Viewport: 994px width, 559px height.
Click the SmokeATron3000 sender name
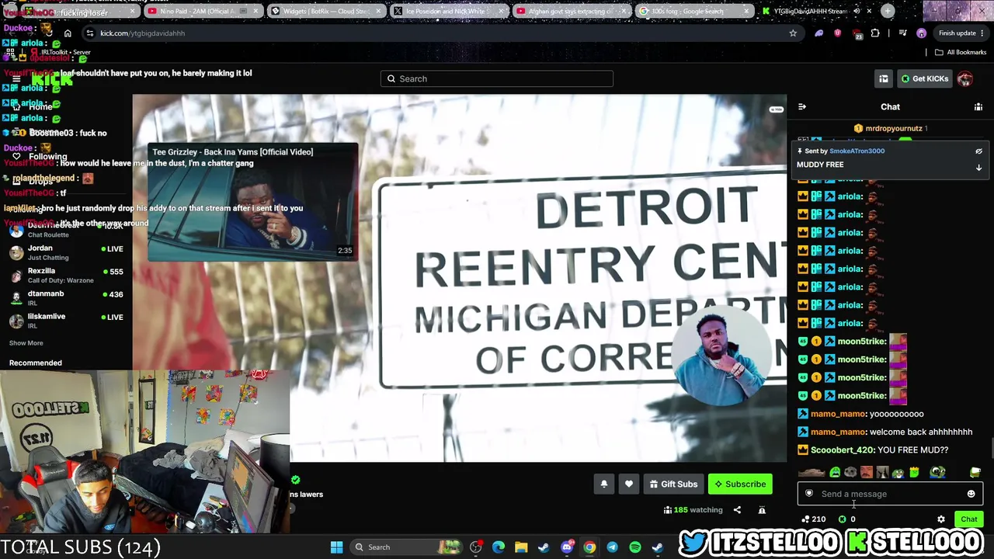pos(857,151)
